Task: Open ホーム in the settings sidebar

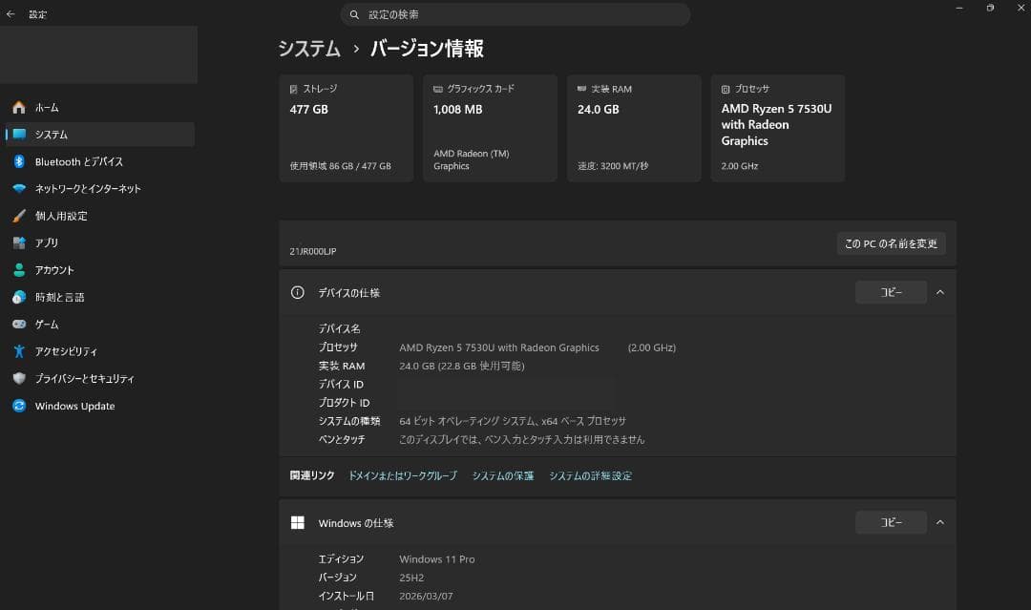Action: [x=100, y=107]
